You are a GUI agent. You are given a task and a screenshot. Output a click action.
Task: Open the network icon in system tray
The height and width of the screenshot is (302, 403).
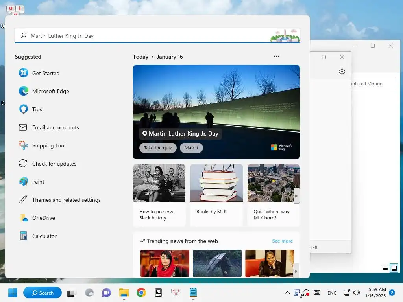coord(347,293)
